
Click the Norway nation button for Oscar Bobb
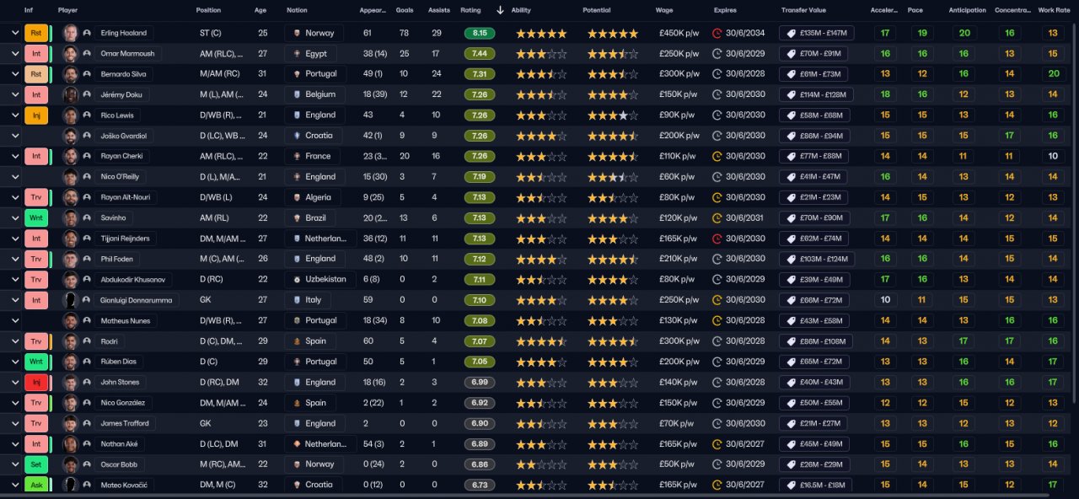coord(313,464)
